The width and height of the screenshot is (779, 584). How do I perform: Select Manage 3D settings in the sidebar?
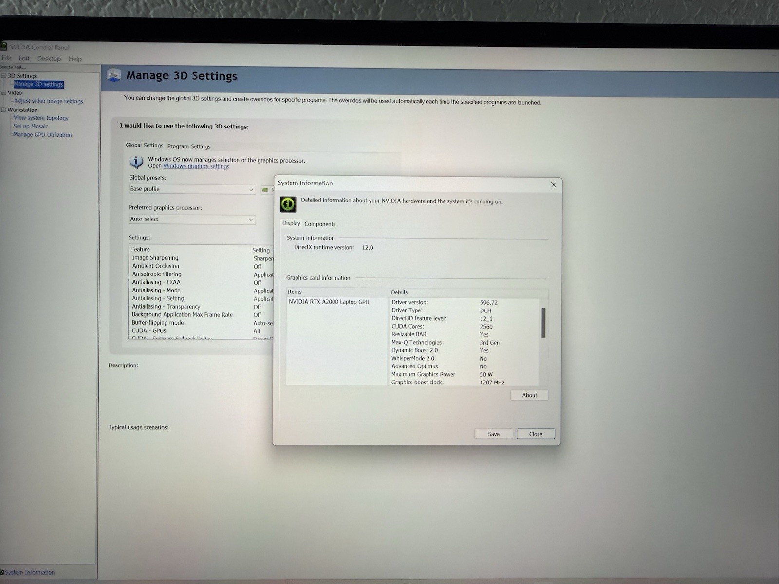coord(38,84)
